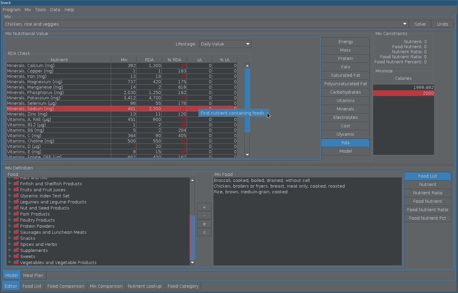The image size is (458, 293).
Task: Click the RDA table scrollbar up arrow
Action: pyautogui.click(x=247, y=66)
